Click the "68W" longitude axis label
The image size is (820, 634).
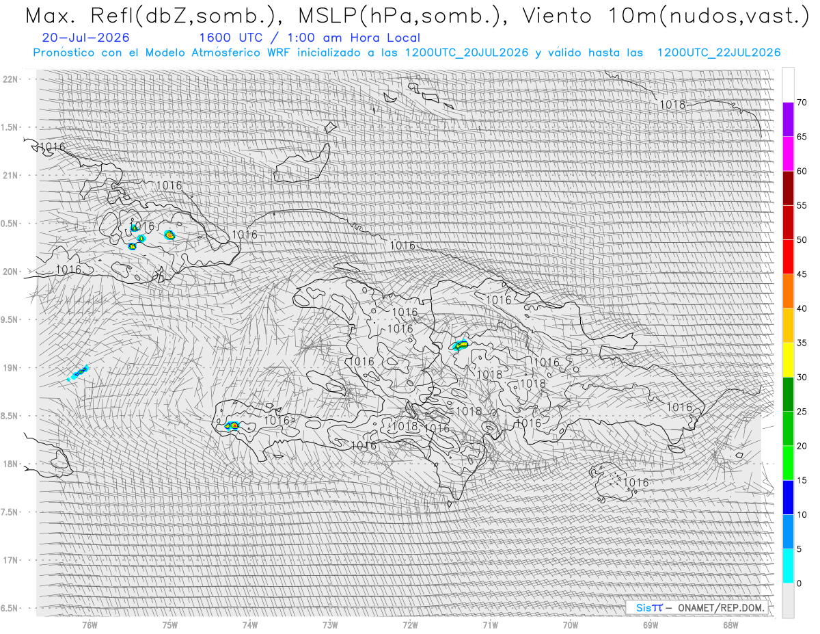coord(730,624)
